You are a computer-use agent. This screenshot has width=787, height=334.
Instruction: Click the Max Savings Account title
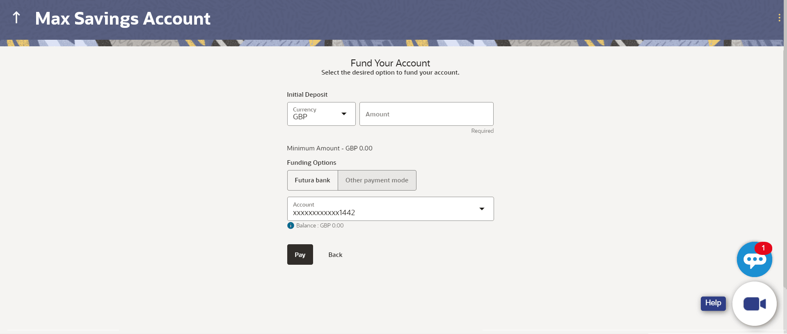[x=123, y=19]
